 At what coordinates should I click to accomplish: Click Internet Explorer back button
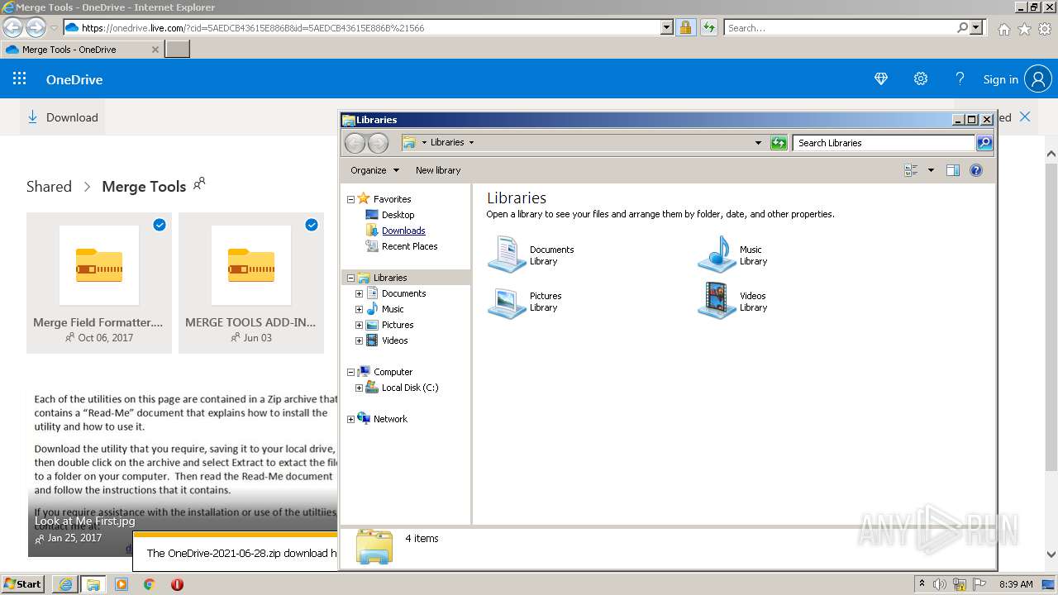[x=13, y=27]
